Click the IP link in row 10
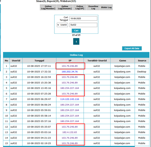This screenshot has width=151, height=147. point(70,116)
